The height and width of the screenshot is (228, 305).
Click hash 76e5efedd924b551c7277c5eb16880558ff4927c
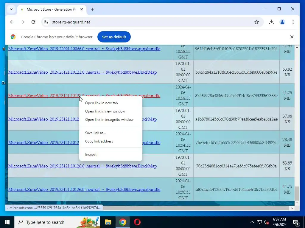coord(236,142)
